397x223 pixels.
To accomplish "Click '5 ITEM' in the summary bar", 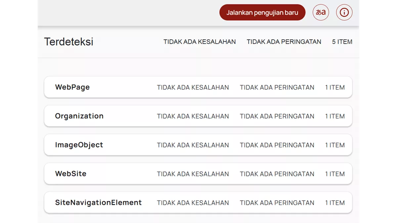I will (342, 42).
